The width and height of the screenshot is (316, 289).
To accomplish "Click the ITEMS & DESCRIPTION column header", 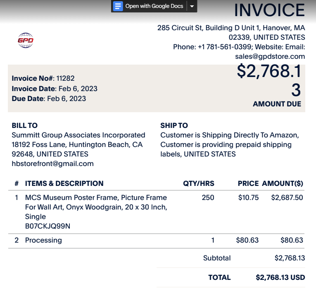I will click(64, 183).
